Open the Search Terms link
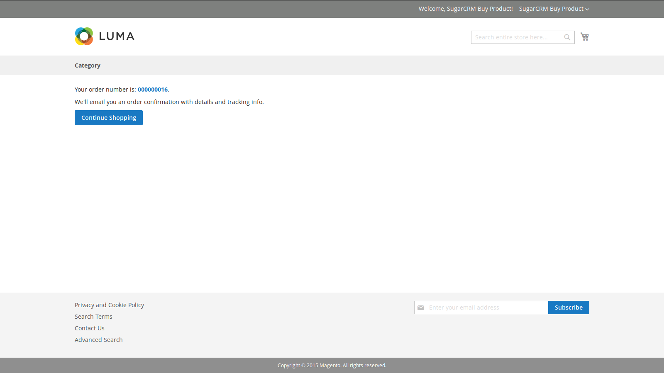Viewport: 664px width, 373px height. [93, 317]
